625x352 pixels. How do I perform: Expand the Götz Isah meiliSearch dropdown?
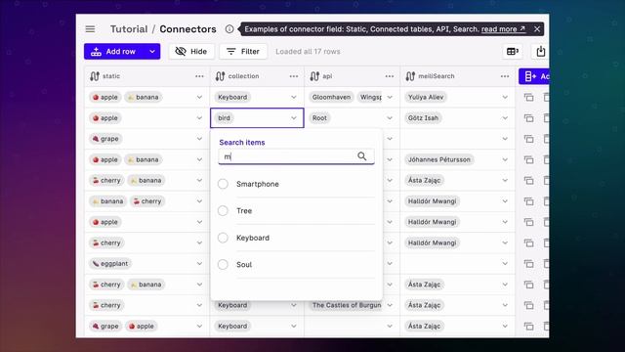pyautogui.click(x=505, y=118)
